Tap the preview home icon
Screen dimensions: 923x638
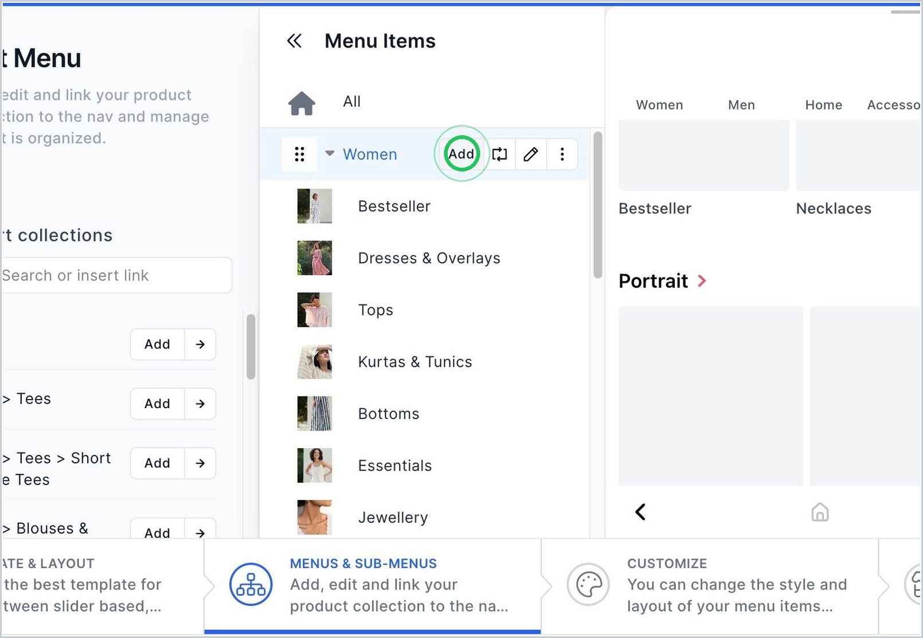tap(820, 512)
